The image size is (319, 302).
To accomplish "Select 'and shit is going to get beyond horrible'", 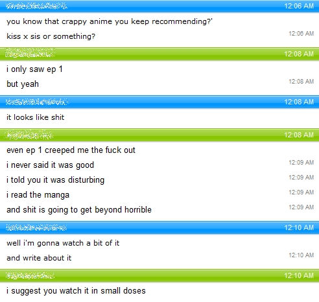I will point(79,210).
